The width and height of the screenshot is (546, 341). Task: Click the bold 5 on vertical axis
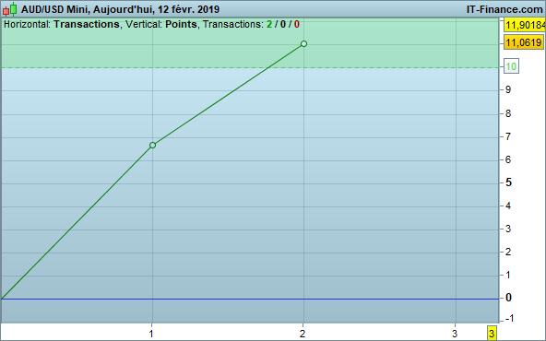(508, 182)
